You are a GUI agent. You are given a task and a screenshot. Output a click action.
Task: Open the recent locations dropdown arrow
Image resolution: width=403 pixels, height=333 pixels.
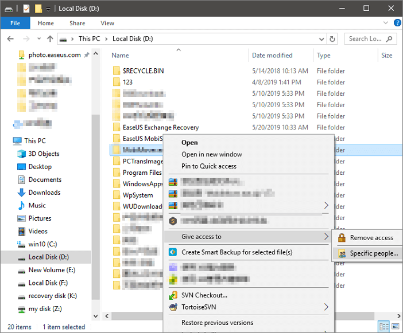pos(38,39)
